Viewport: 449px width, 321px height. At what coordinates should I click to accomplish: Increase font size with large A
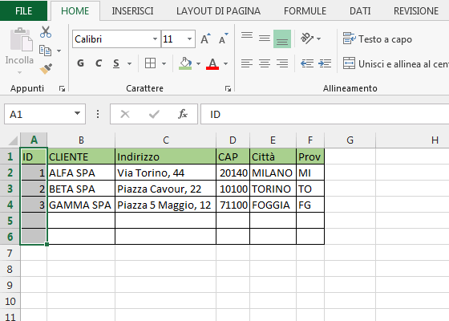[x=205, y=39]
